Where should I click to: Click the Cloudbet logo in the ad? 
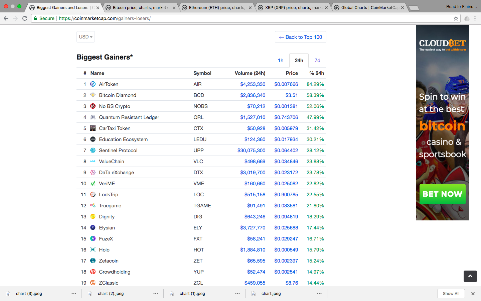442,43
